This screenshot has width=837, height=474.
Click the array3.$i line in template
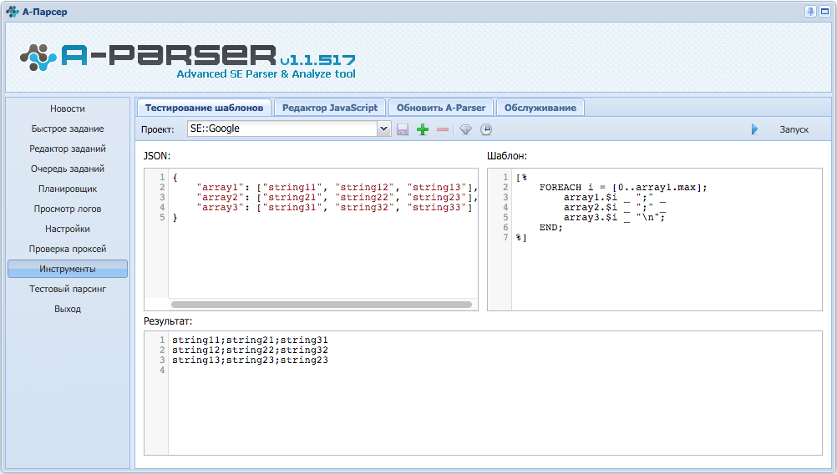tap(615, 218)
